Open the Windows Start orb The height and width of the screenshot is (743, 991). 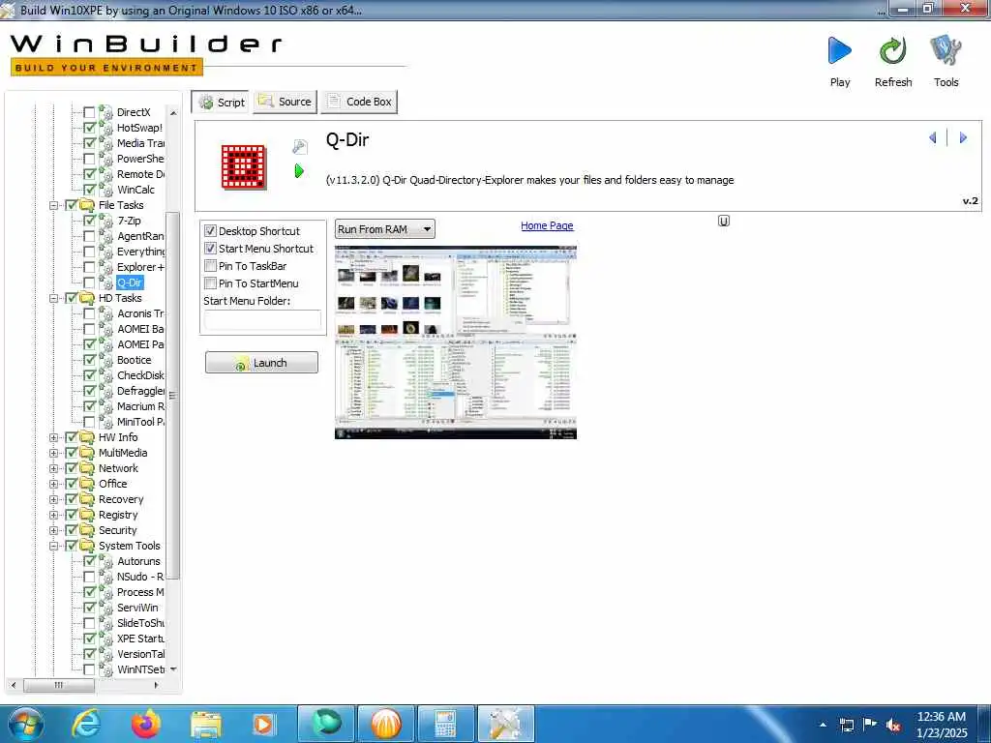coord(25,724)
